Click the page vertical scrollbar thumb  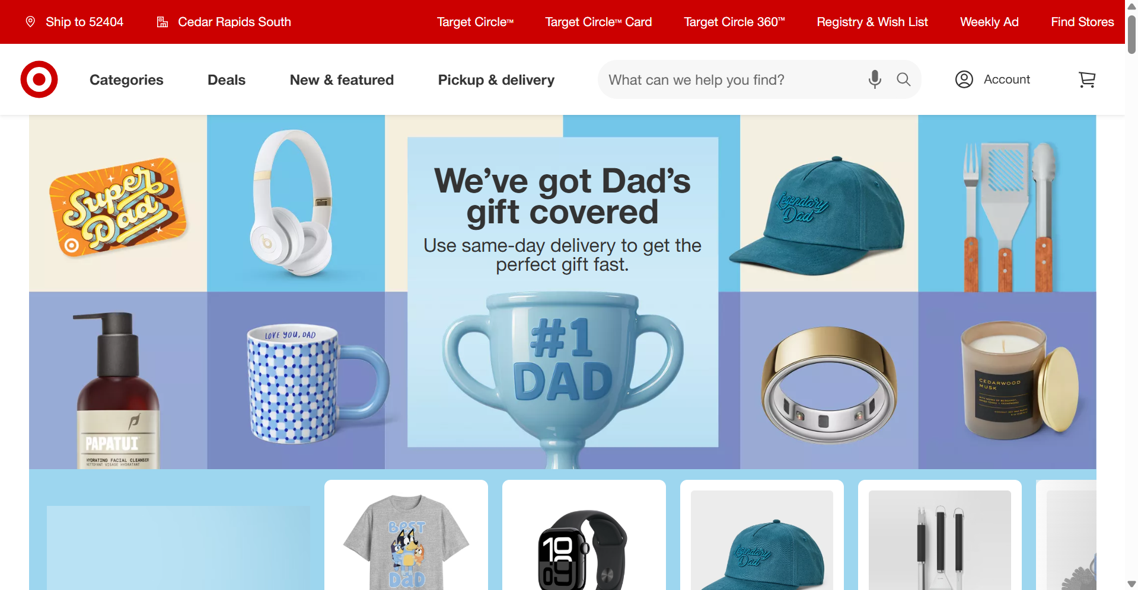tap(1131, 34)
